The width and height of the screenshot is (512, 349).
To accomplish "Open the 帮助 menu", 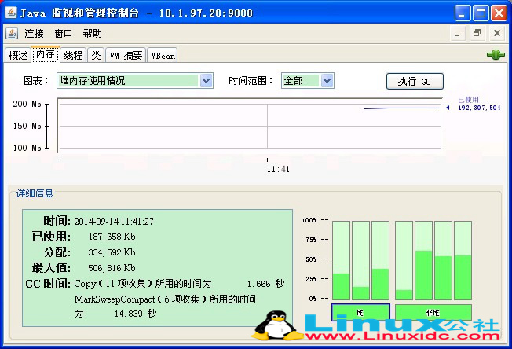I will 92,33.
